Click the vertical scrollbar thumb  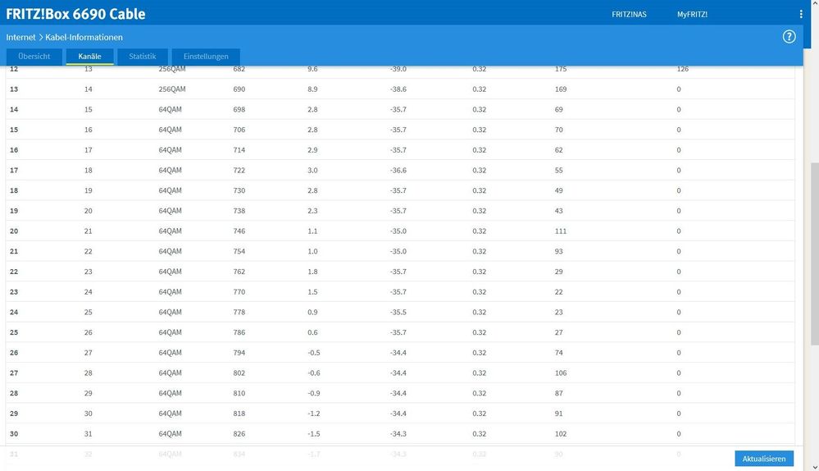(x=814, y=254)
